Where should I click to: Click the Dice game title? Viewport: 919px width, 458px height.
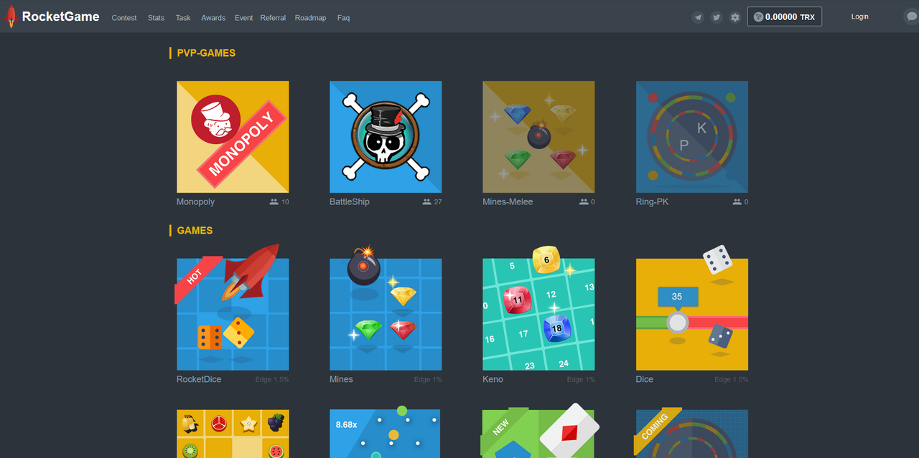(645, 380)
